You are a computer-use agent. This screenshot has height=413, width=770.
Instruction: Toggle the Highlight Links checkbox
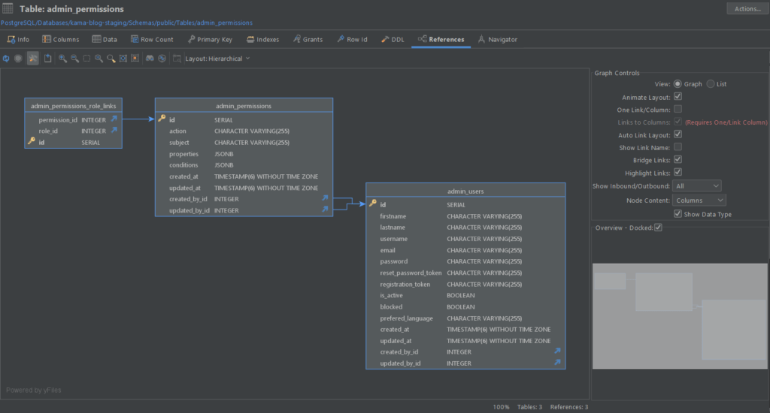point(678,173)
